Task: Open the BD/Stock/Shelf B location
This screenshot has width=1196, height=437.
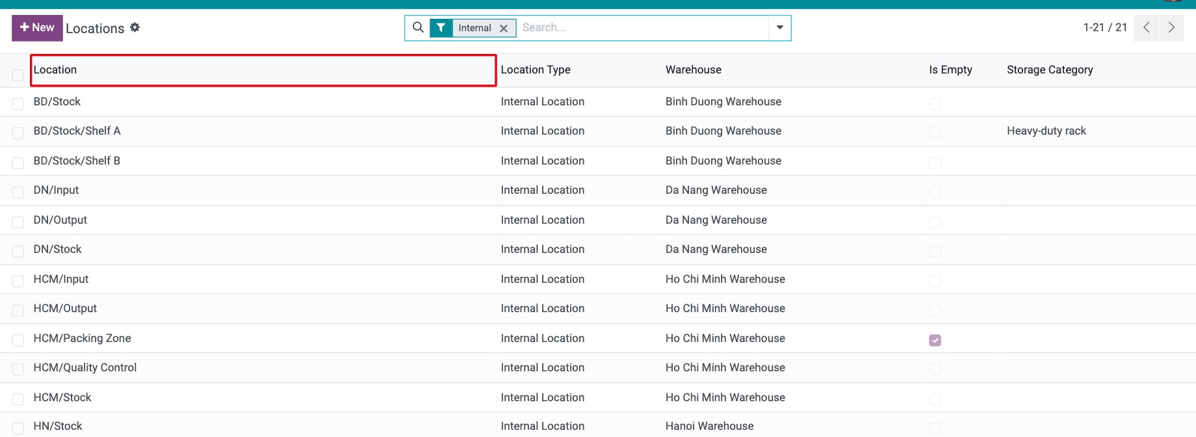Action: click(77, 161)
